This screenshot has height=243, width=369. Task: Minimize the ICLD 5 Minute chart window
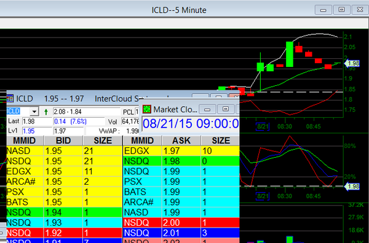pos(323,10)
